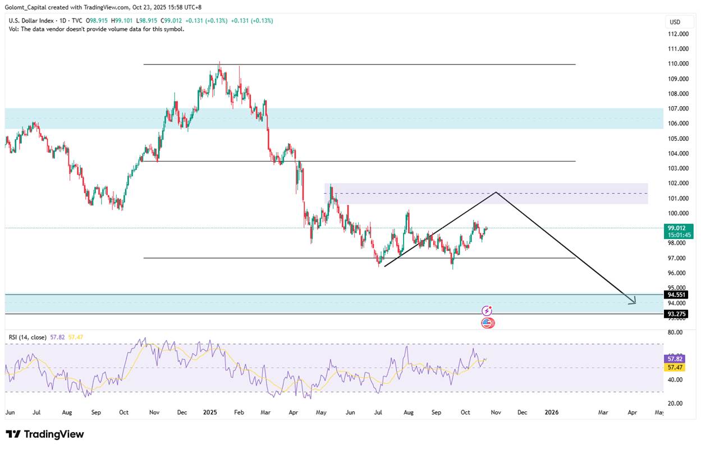This screenshot has height=449, width=701.
Task: Click the 99.012 current price label
Action: [x=678, y=227]
